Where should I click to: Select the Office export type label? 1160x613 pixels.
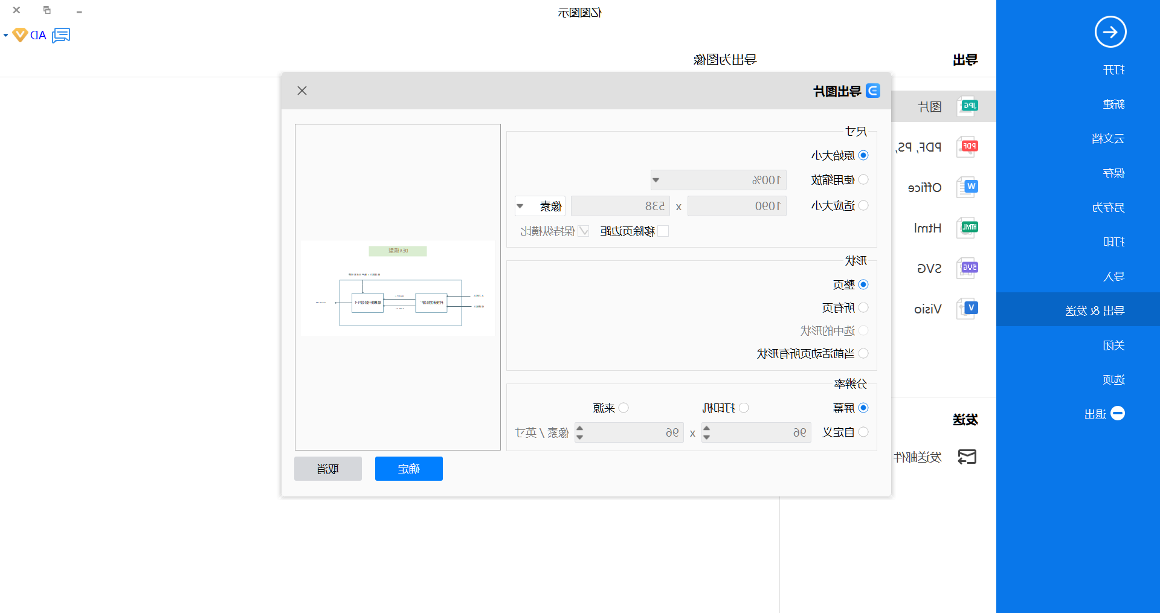click(924, 188)
